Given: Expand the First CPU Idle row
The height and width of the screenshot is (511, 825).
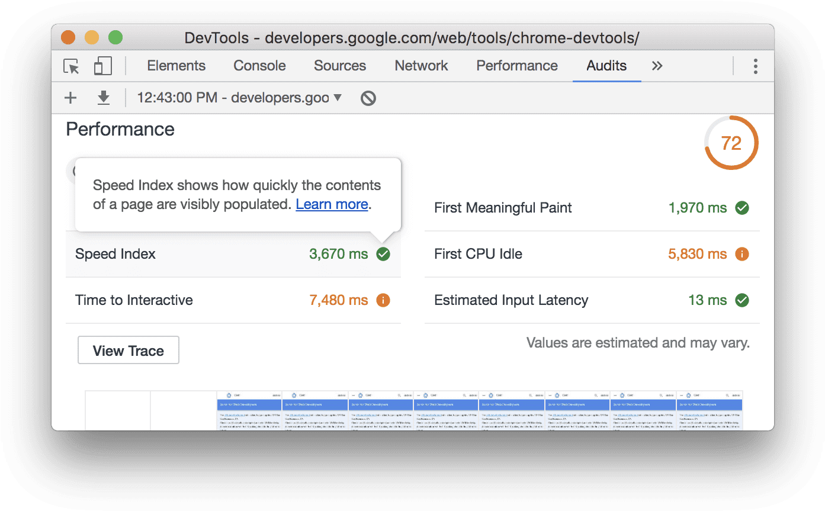Looking at the screenshot, I should 592,254.
